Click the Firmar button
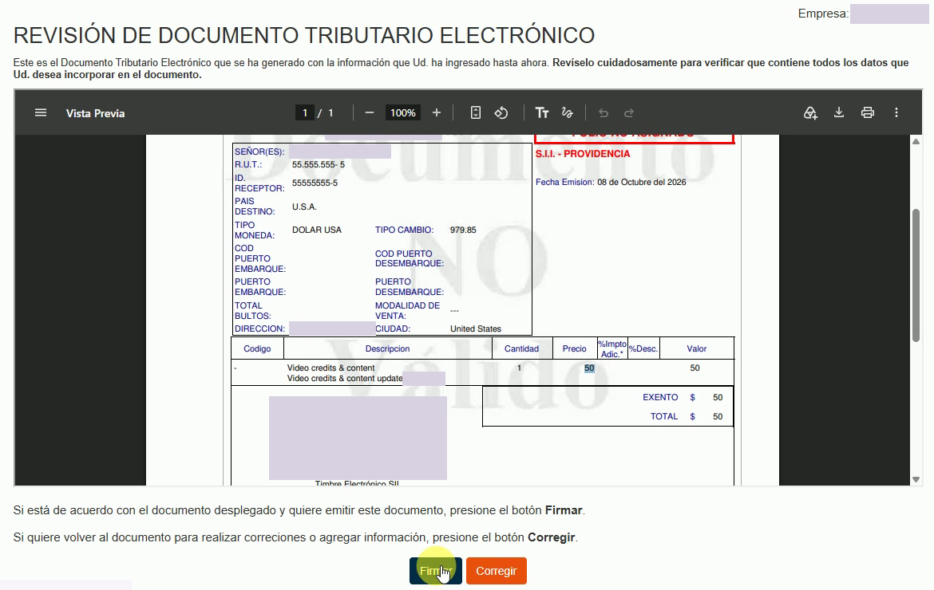934x590 pixels. point(435,571)
